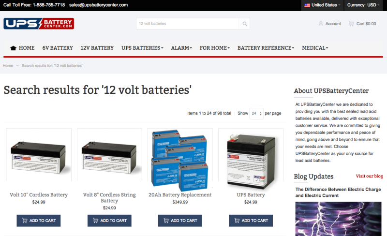387x236 pixels.
Task: Open Account via the user icon
Action: (321, 23)
